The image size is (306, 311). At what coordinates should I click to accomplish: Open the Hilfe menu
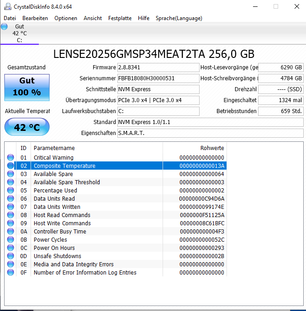pyautogui.click(x=143, y=18)
